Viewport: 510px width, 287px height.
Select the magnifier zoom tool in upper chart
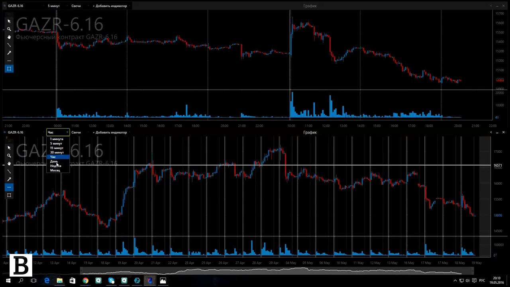9,29
